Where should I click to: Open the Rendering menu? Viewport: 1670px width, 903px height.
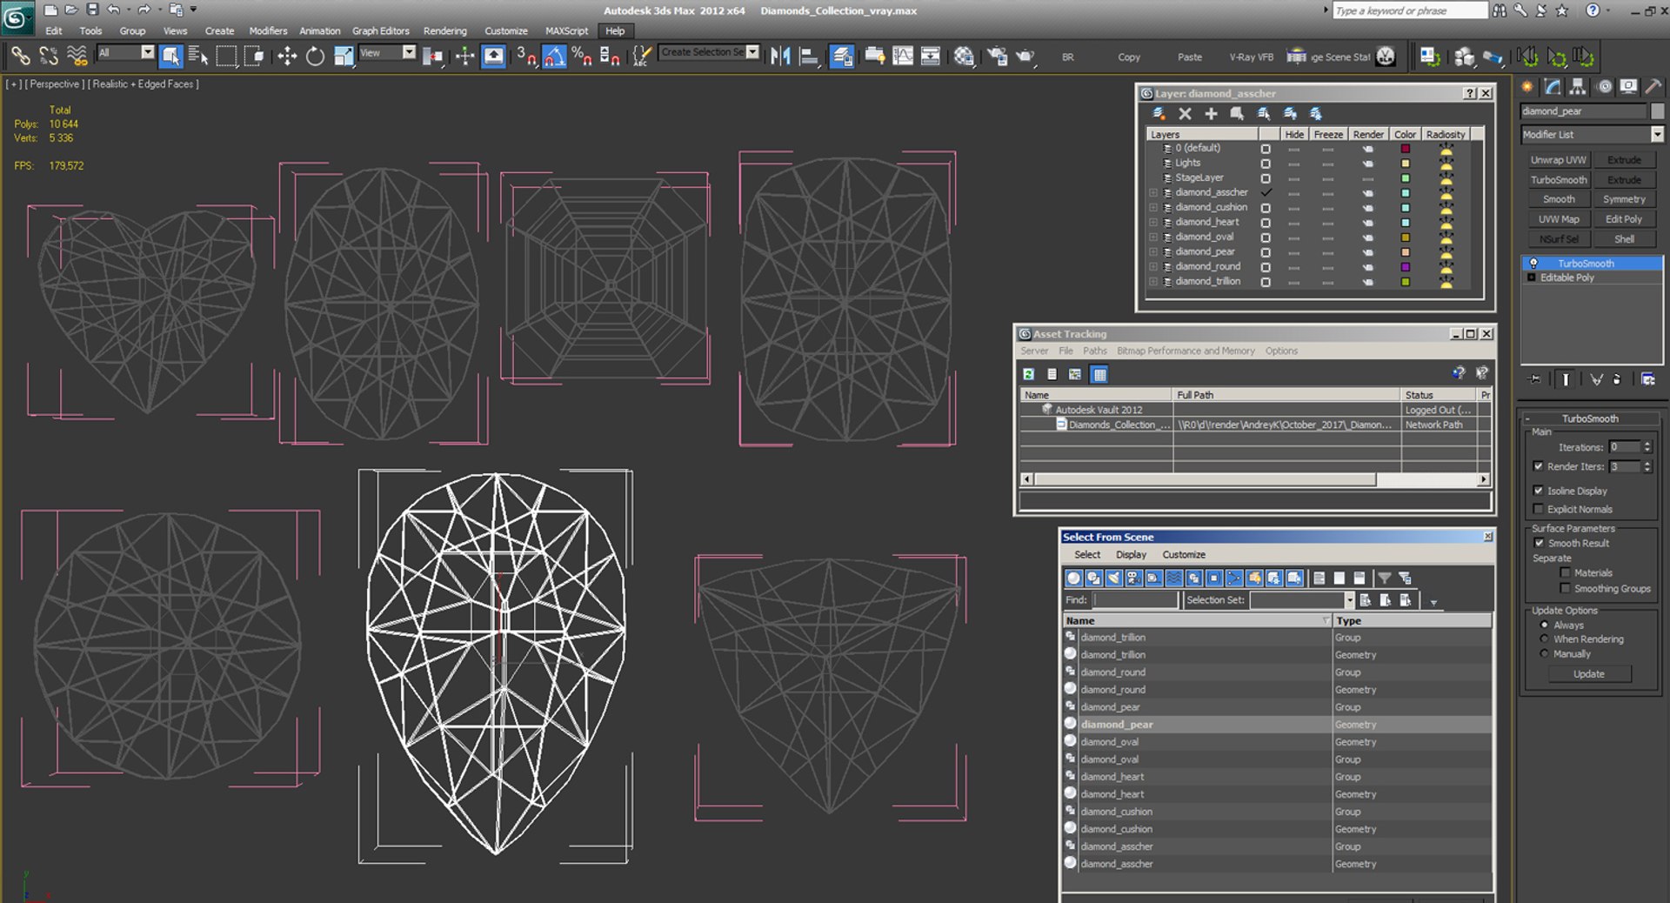tap(444, 30)
